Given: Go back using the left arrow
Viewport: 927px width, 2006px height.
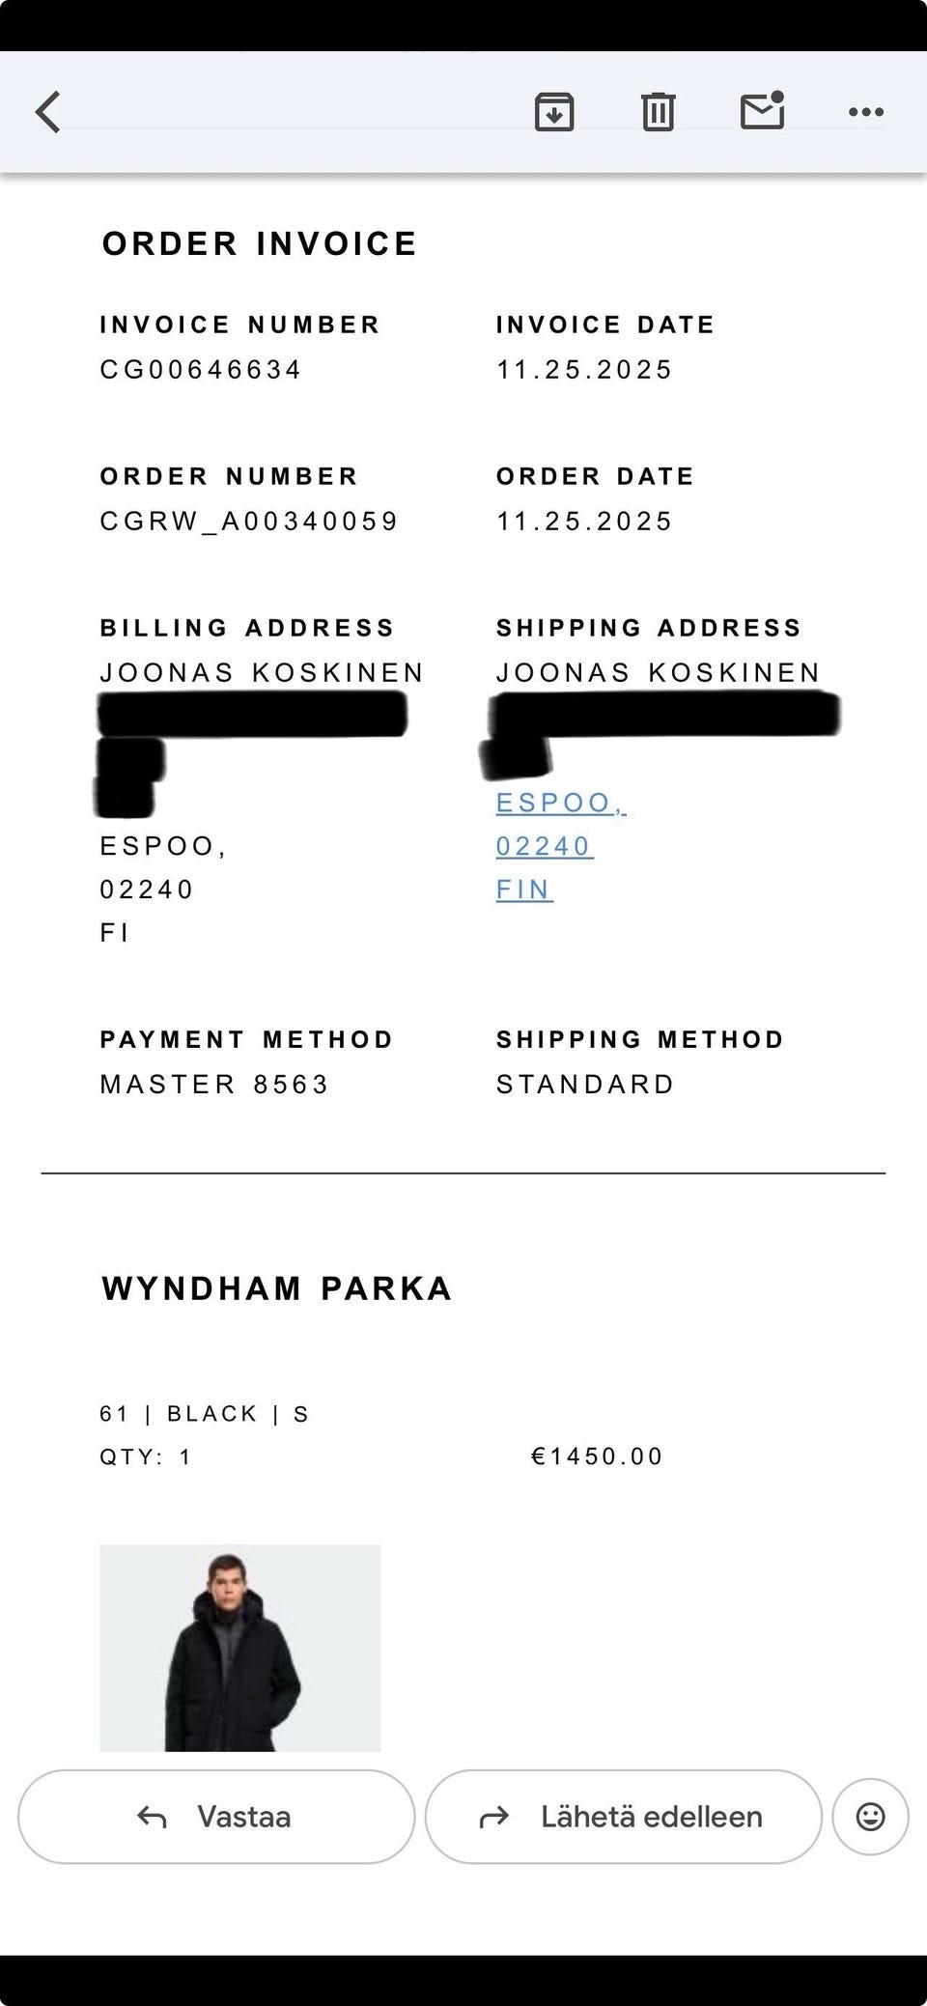Looking at the screenshot, I should pyautogui.click(x=48, y=112).
